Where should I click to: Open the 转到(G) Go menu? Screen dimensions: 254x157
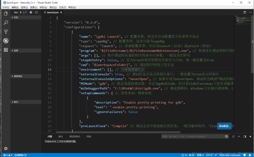(x=43, y=7)
